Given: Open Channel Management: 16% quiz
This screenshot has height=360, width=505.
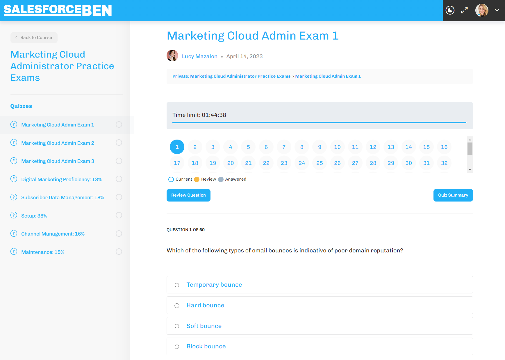Looking at the screenshot, I should click(53, 234).
